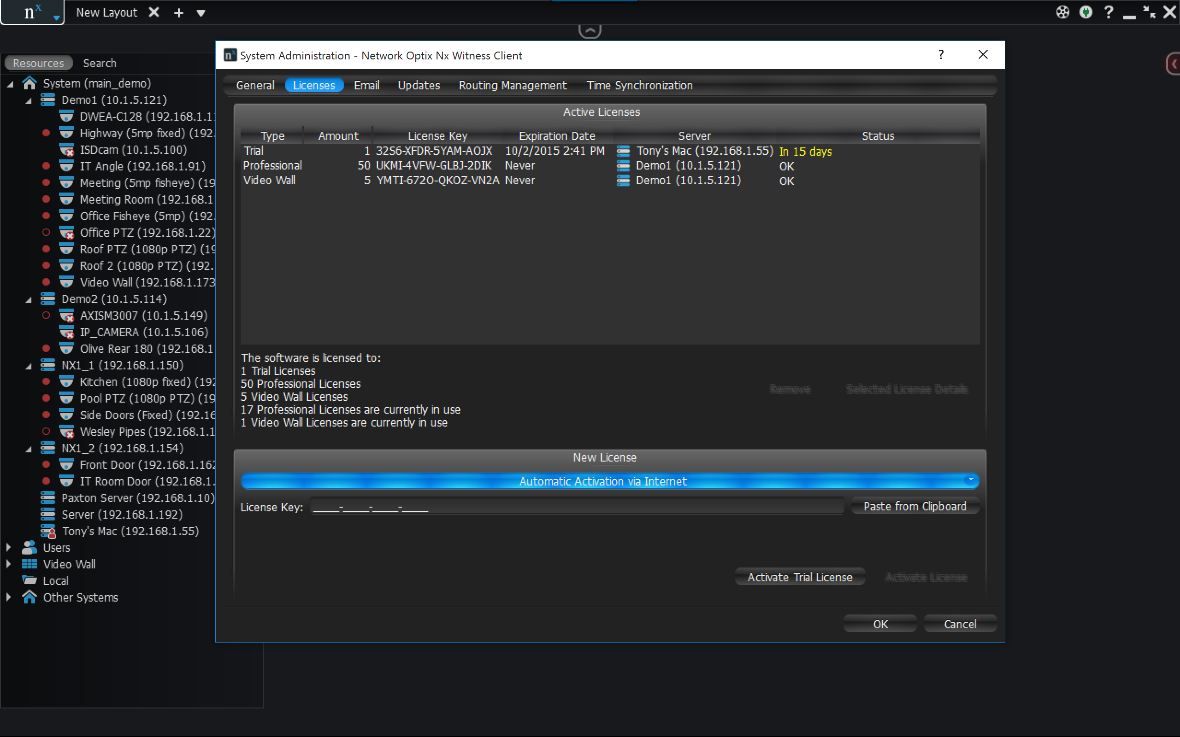1180x737 pixels.
Task: Click the Video Wall grid icon in tree
Action: 29,564
